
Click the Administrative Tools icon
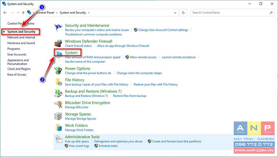[x=58, y=139]
